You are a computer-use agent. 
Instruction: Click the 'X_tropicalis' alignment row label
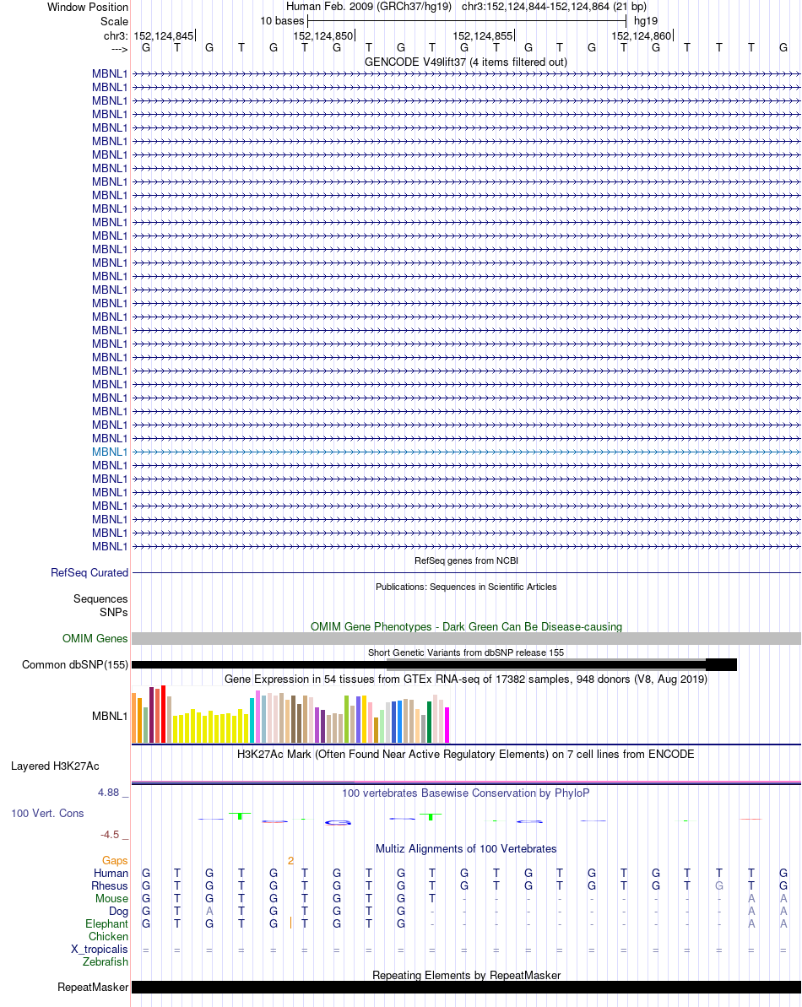click(100, 950)
